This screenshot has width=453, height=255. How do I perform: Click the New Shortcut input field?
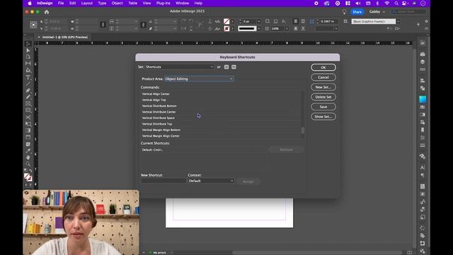coord(164,181)
